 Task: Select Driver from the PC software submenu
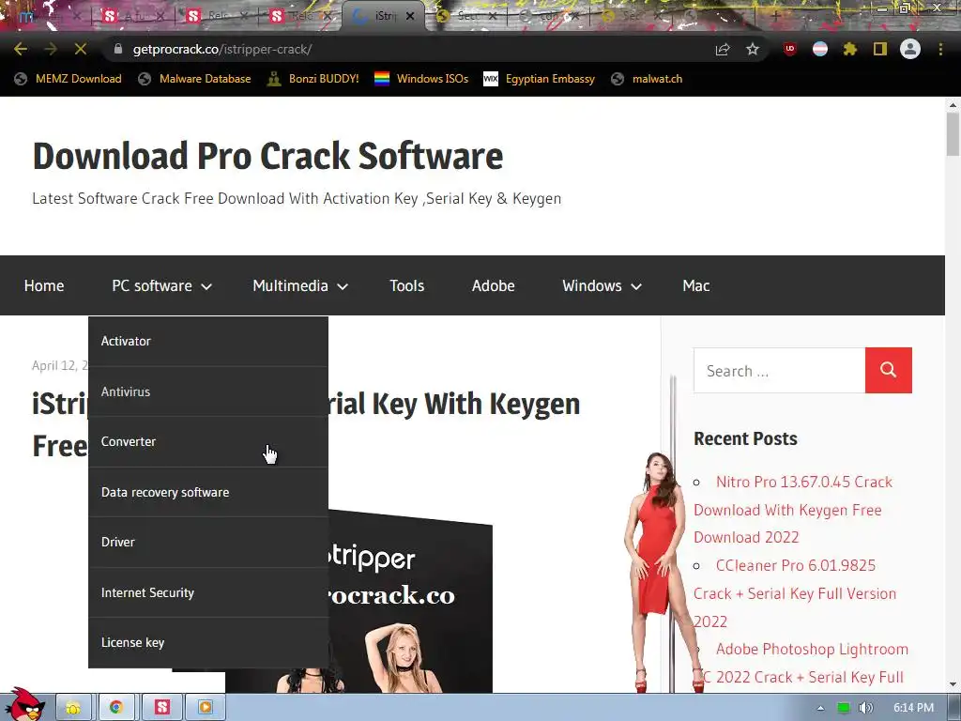[x=208, y=542]
